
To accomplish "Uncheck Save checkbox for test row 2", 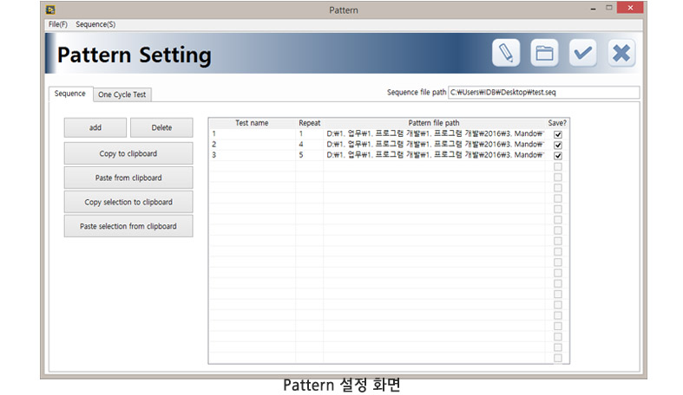I will tap(557, 145).
